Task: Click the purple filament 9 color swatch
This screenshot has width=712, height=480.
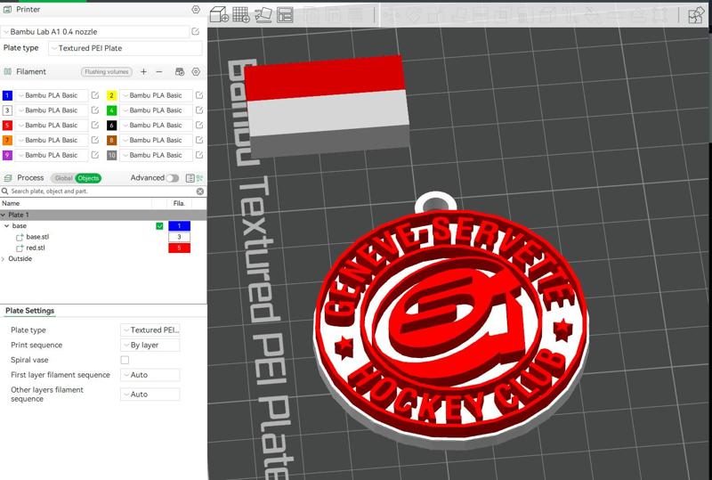Action: tap(7, 155)
